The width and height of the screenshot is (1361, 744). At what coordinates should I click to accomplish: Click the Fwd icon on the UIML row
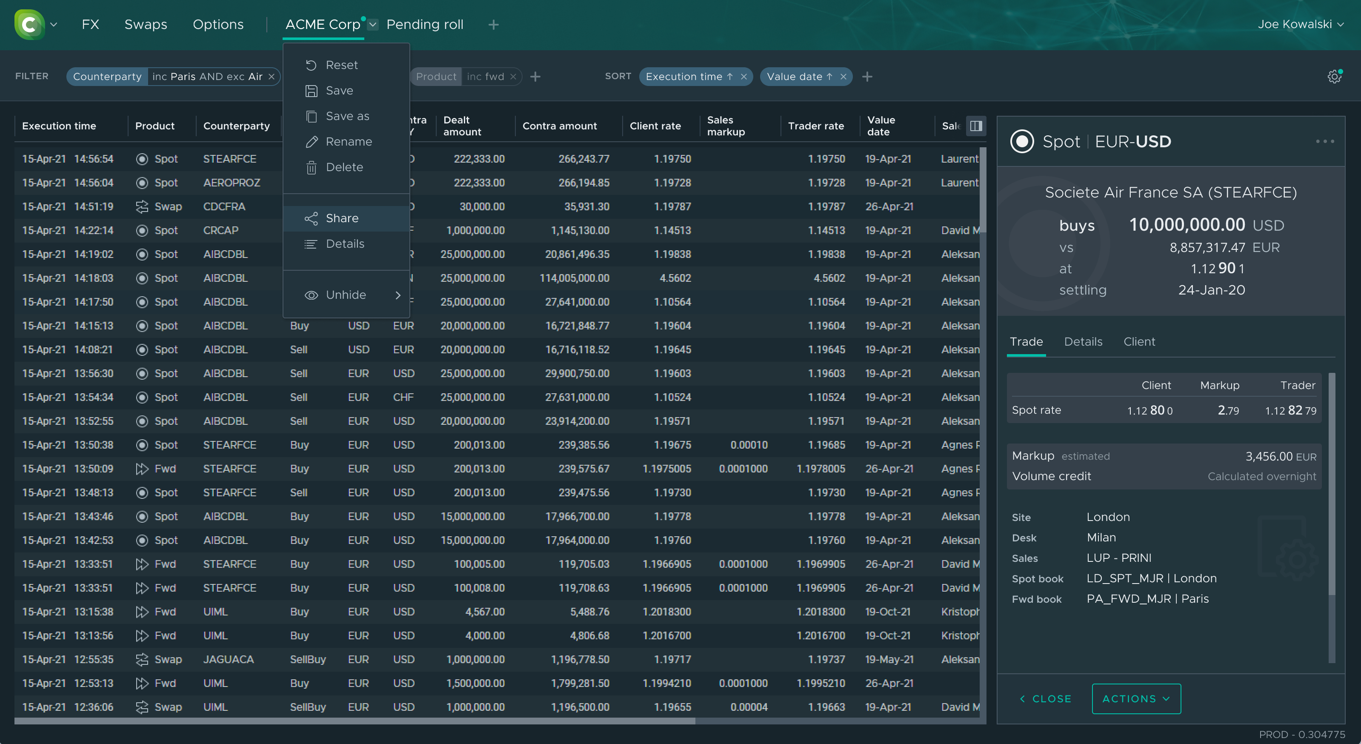pos(142,612)
